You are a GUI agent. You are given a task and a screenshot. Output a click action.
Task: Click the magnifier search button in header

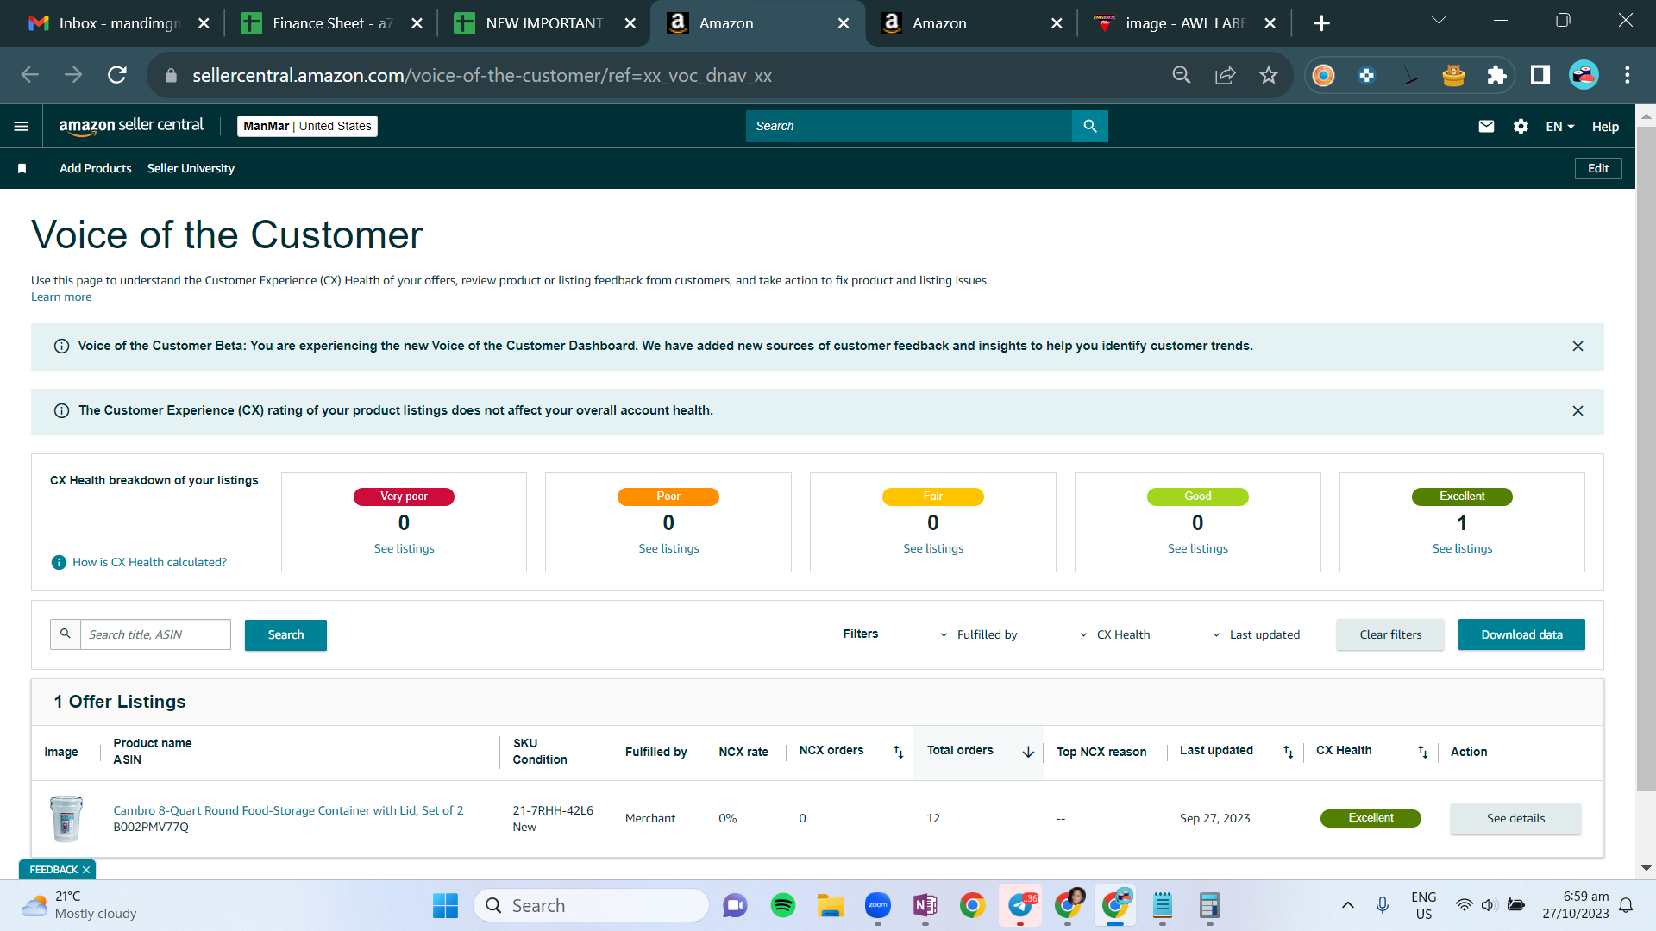click(1090, 126)
